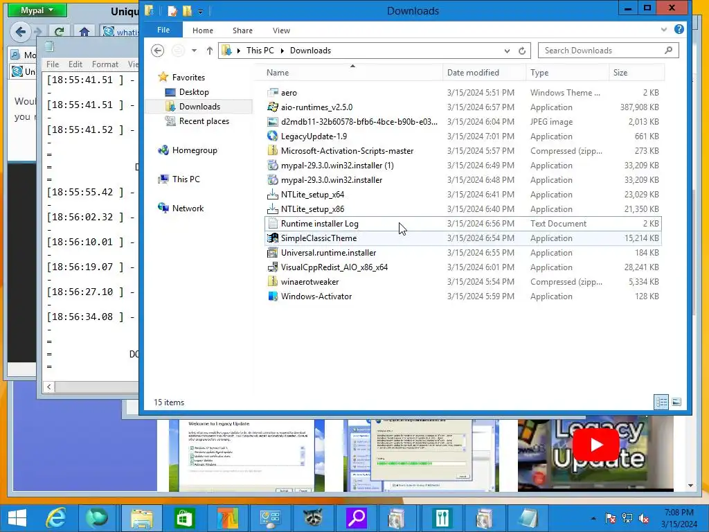Click the mypal-29.3.0.win32.installer (1) icon
This screenshot has height=532, width=709.
tap(273, 165)
